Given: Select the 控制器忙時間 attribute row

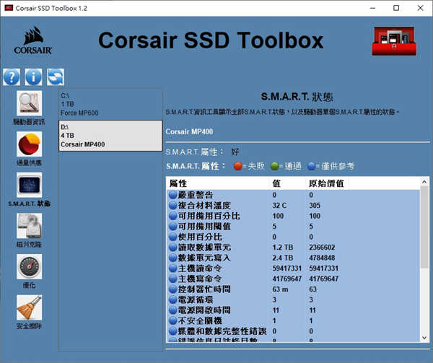Looking at the screenshot, I should point(294,289).
